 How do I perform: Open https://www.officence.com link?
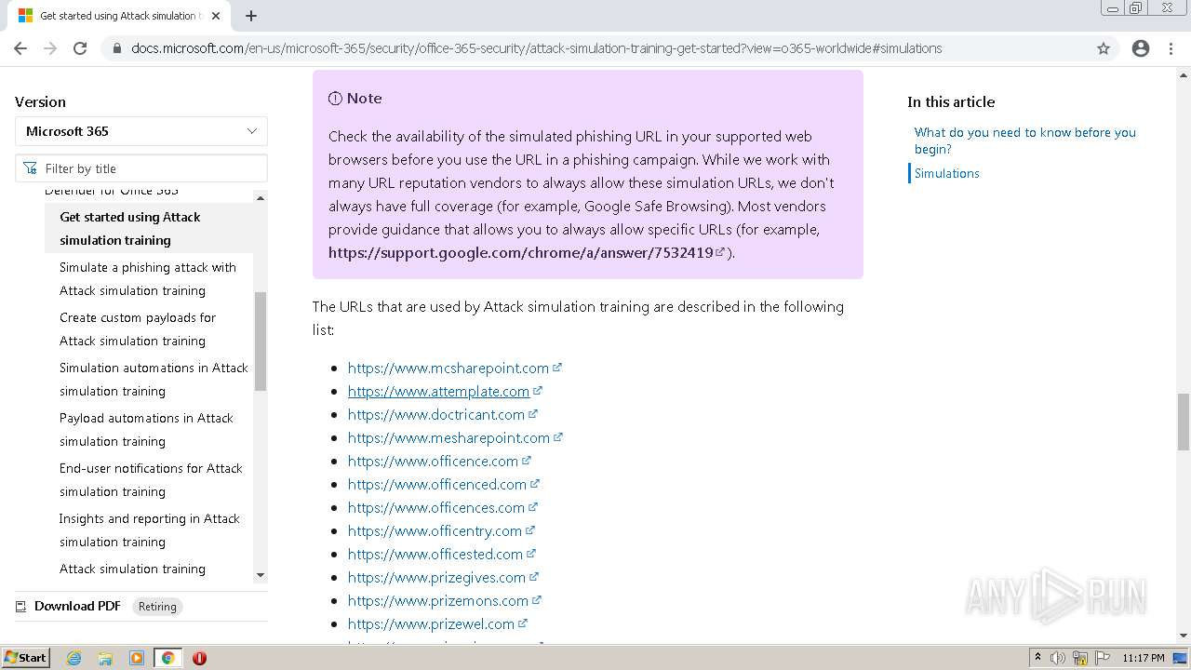[x=433, y=461]
